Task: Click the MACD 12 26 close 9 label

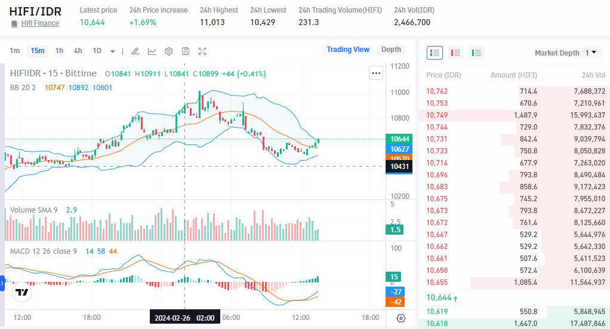Action: point(44,251)
